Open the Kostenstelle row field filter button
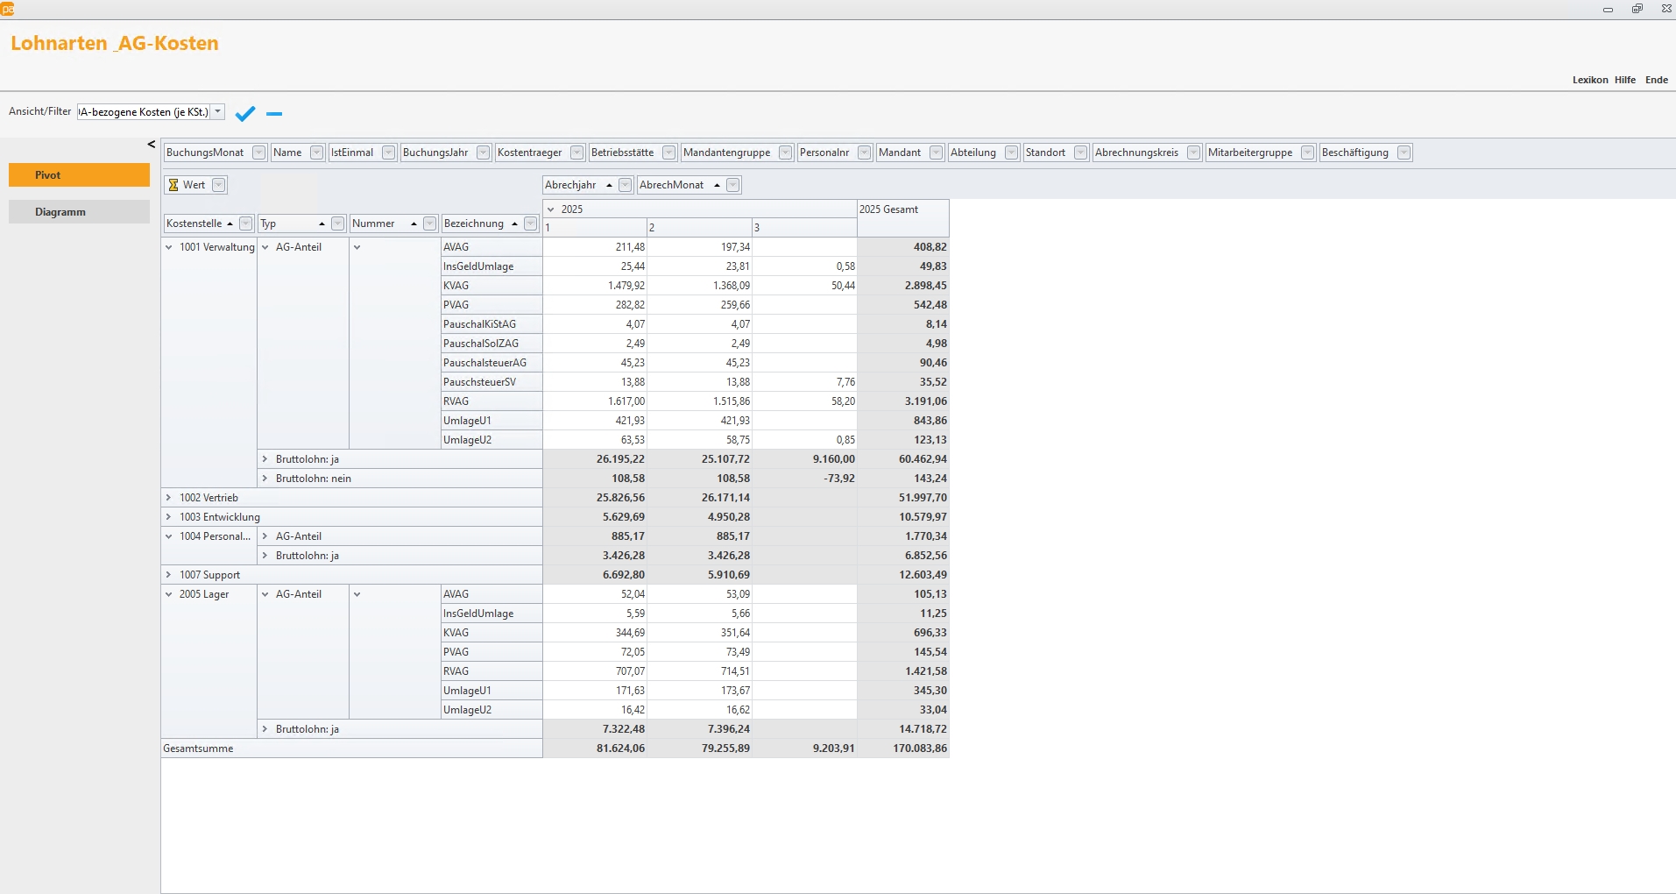This screenshot has width=1676, height=894. click(x=245, y=223)
